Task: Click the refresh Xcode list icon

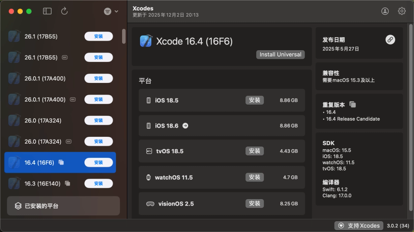Action: [x=65, y=11]
